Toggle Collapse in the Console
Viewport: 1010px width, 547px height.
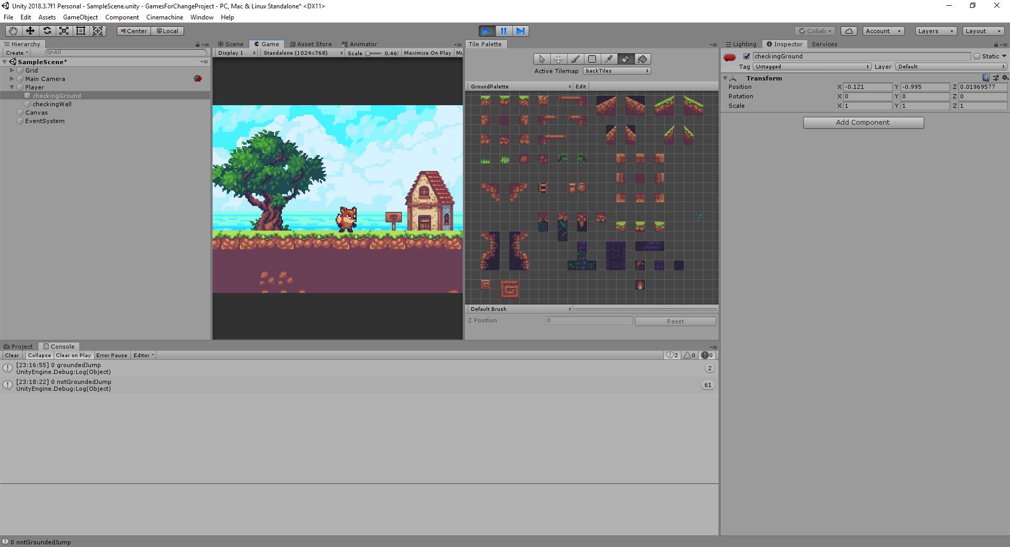pos(39,355)
